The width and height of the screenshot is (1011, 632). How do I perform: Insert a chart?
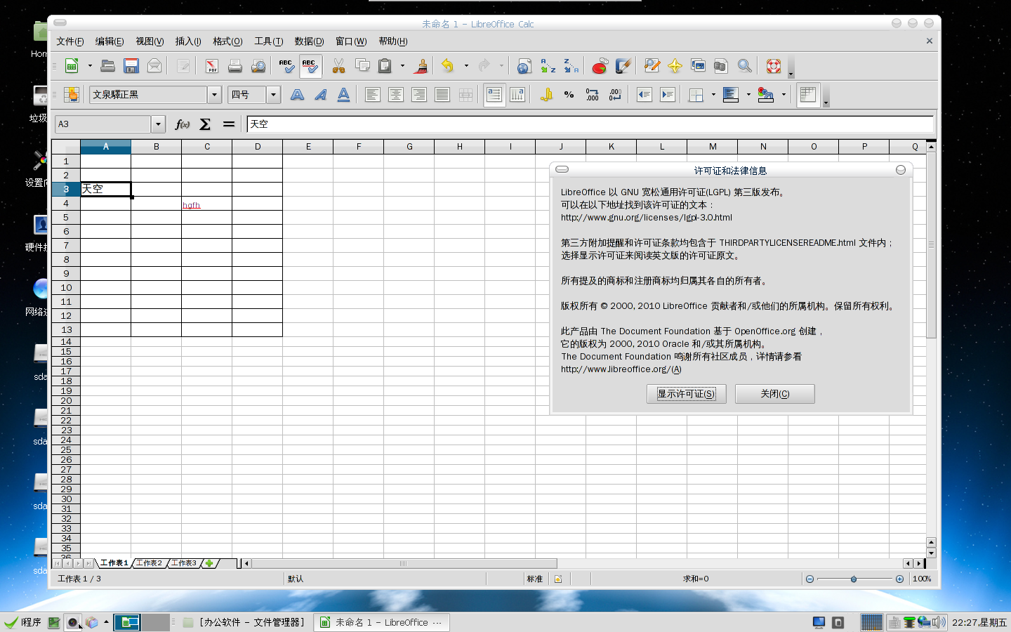(x=600, y=66)
